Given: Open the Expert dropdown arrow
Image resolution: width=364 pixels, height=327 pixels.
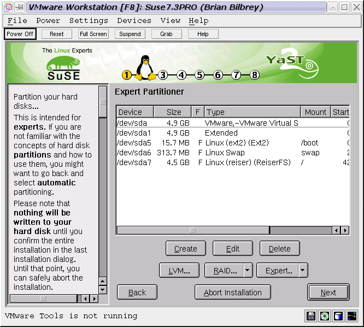Looking at the screenshot, I should tap(303, 270).
